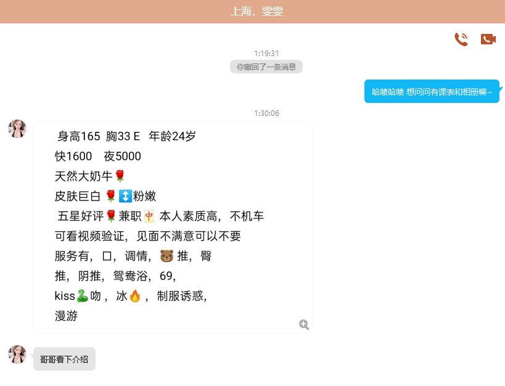Click the 1:30:06 timestamp
The image size is (505, 386).
266,113
